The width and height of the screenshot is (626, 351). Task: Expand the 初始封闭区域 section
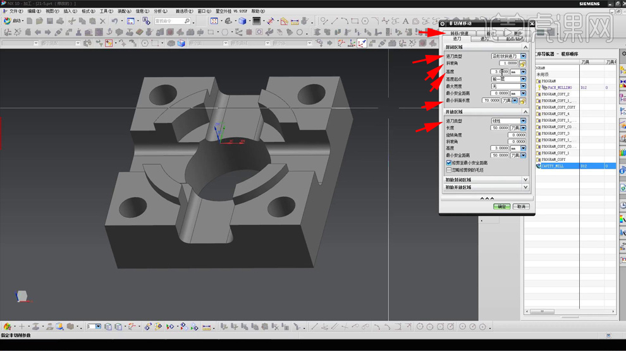(525, 180)
